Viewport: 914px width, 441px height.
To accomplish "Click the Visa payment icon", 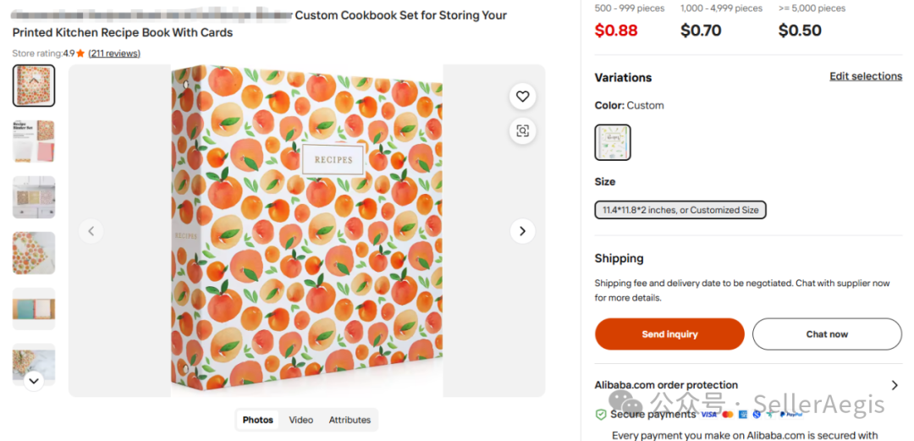I will tap(708, 415).
